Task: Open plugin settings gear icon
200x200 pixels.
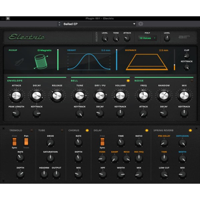Action: click(x=141, y=24)
